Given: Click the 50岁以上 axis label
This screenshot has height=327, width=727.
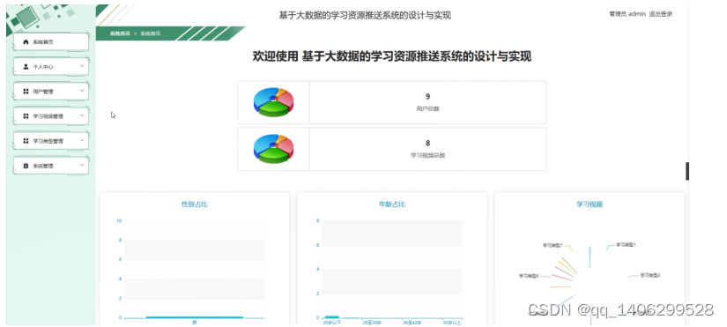Looking at the screenshot, I should [451, 323].
